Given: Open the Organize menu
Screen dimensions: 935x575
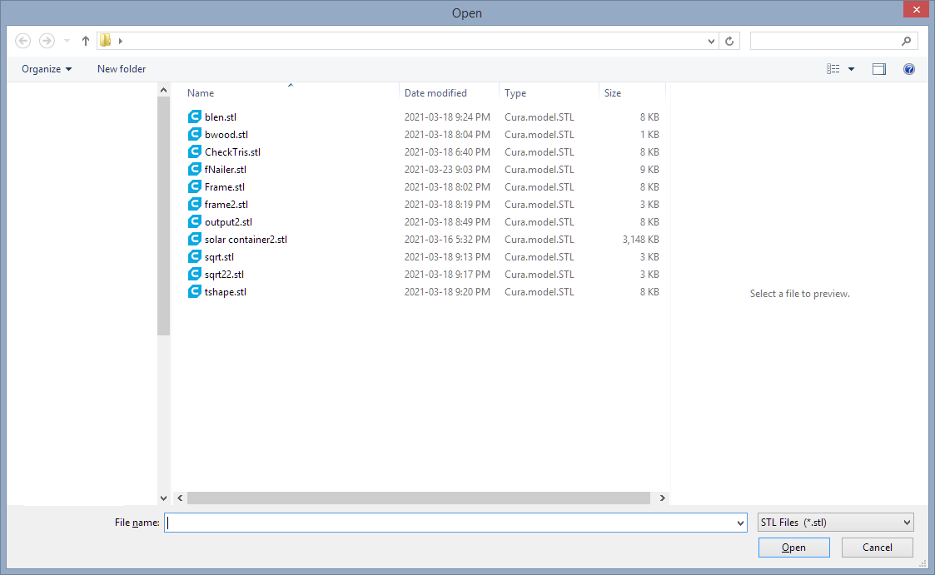Looking at the screenshot, I should click(47, 69).
